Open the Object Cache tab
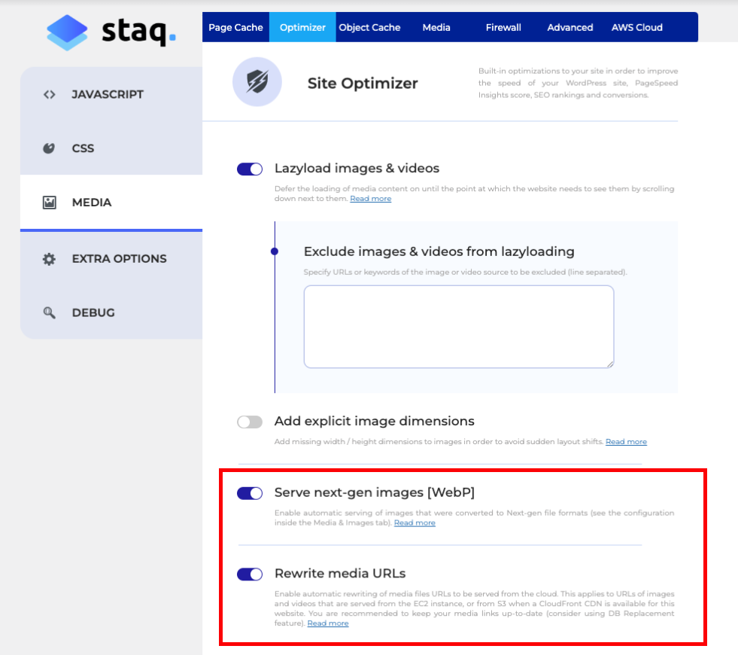Screen dimensions: 738x655 tap(370, 26)
